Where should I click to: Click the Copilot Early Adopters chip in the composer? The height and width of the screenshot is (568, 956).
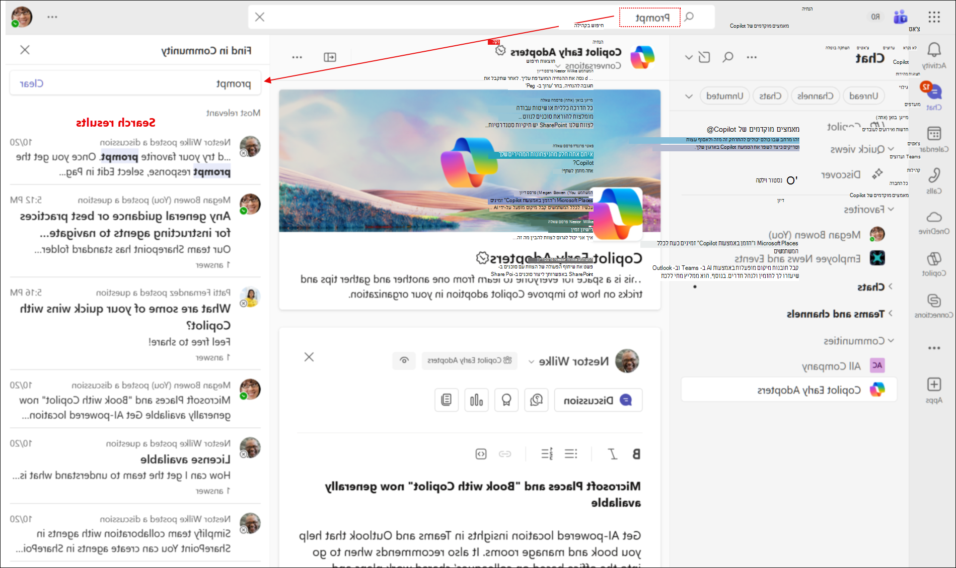coord(469,360)
